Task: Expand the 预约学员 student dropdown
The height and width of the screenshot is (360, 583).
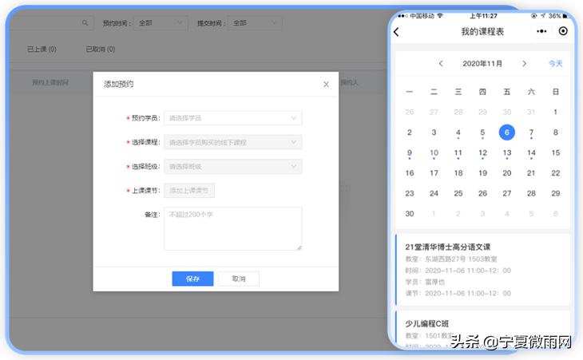Action: click(x=232, y=118)
